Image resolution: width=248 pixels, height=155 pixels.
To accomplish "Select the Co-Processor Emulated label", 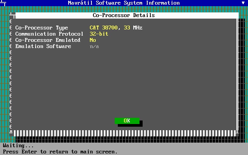I will [48, 40].
